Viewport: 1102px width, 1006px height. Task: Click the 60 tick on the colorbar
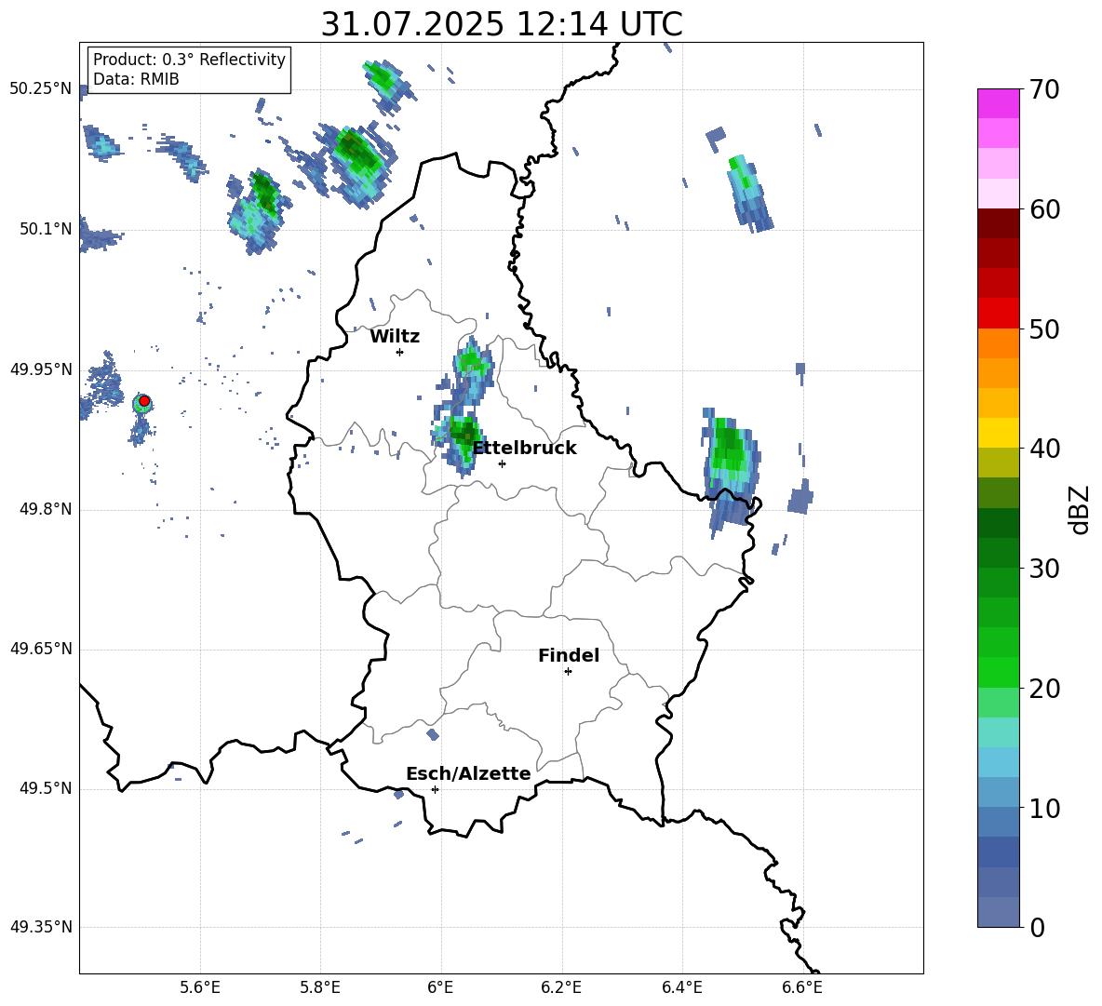point(1044,209)
